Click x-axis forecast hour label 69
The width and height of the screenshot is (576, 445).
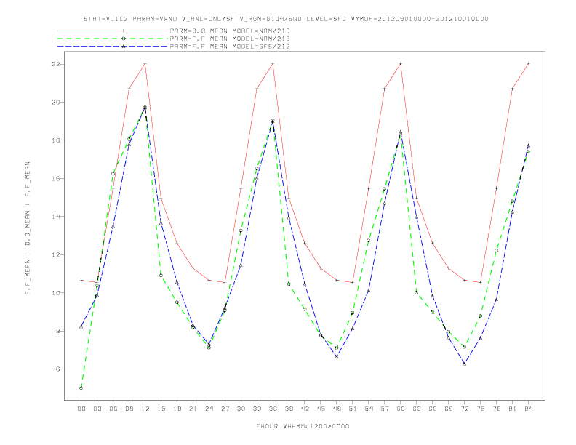(x=449, y=409)
